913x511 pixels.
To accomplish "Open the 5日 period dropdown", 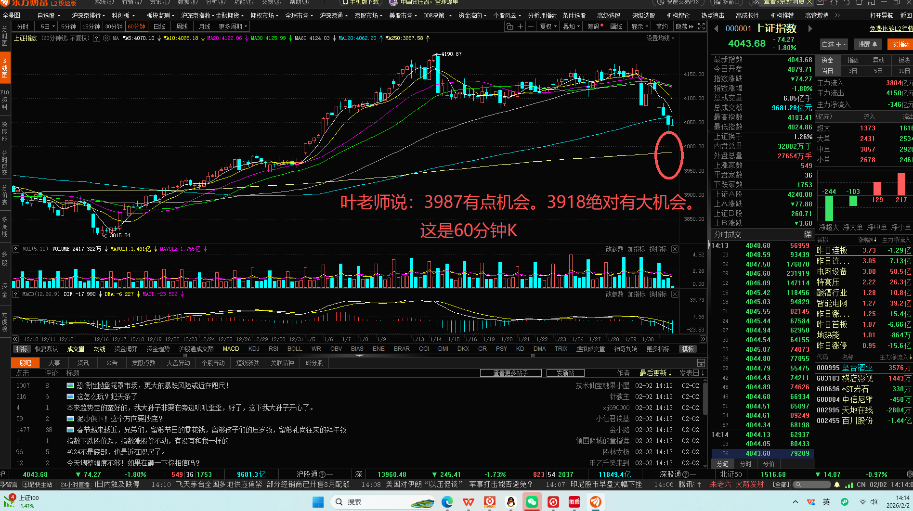I will click(x=48, y=26).
